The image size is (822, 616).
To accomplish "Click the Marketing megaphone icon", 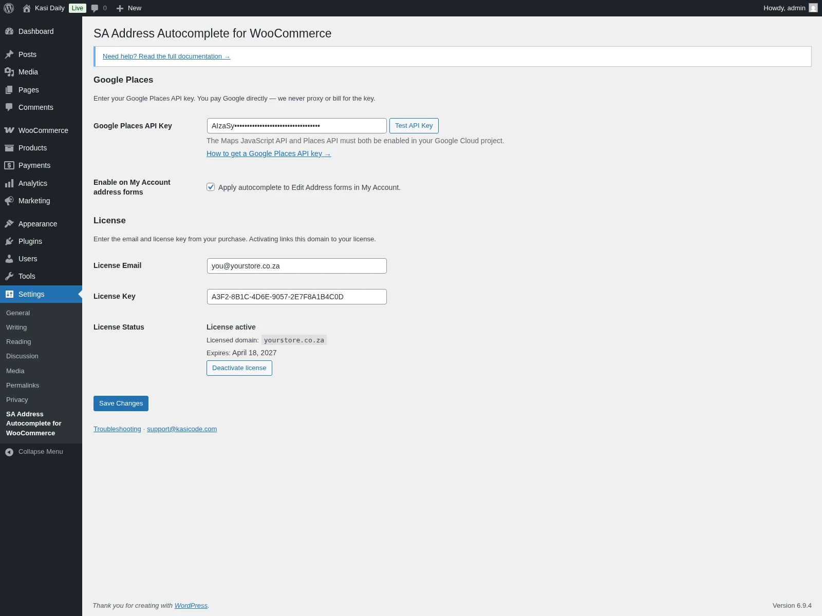I will 9,201.
